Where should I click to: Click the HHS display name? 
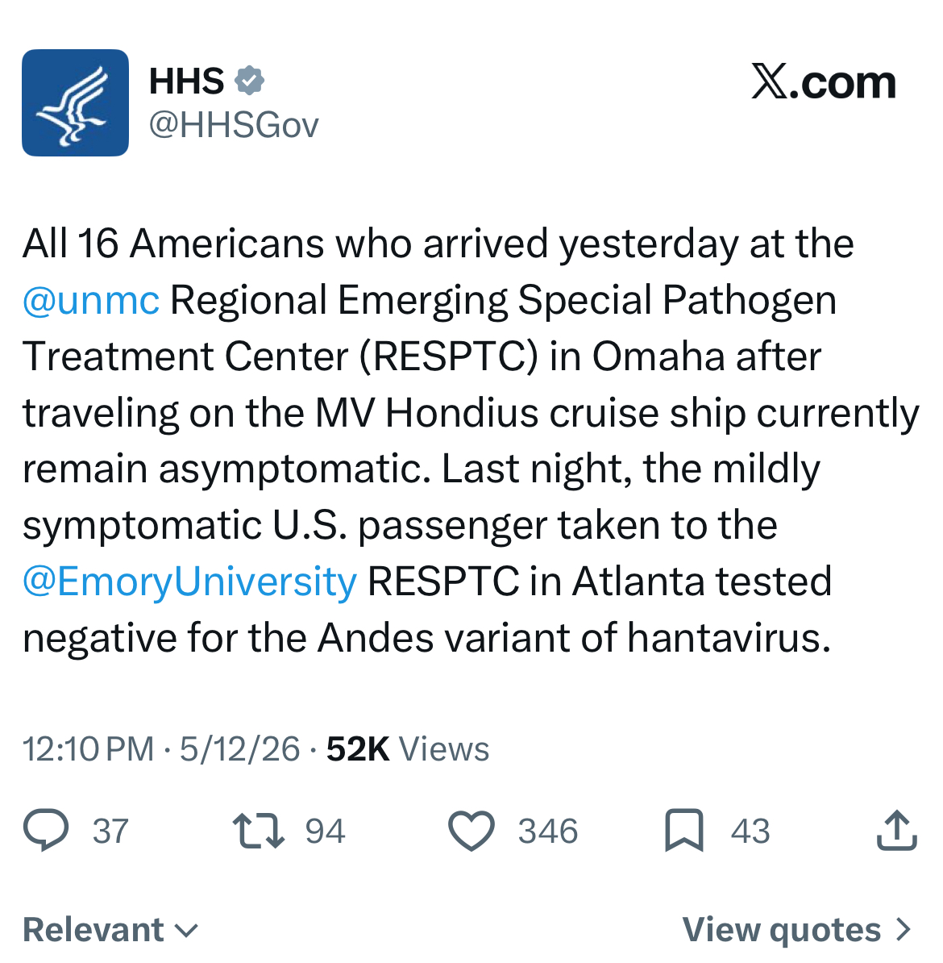[187, 81]
